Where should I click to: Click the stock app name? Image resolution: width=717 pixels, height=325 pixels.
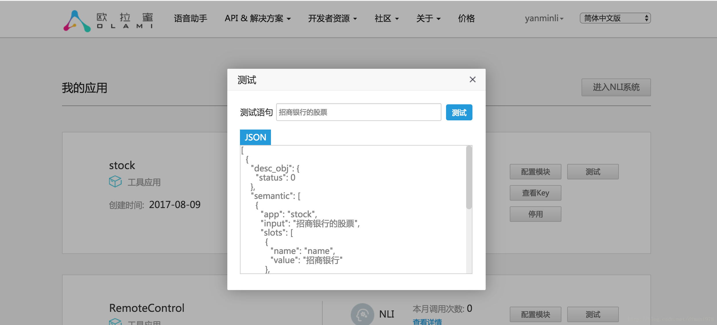point(122,165)
